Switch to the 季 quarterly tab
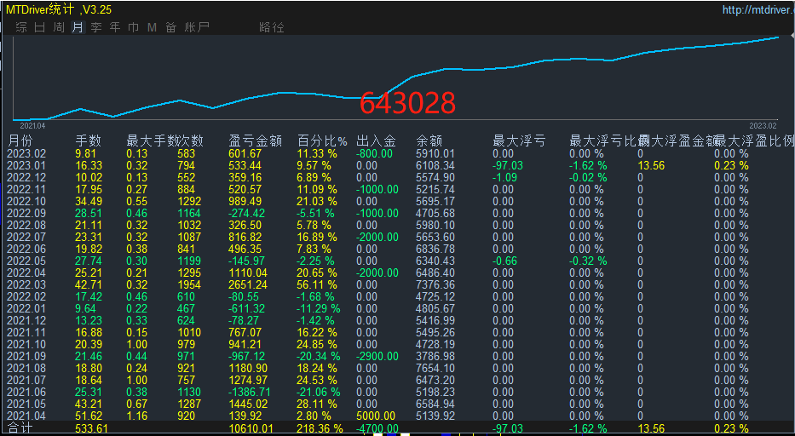The height and width of the screenshot is (436, 795). pos(96,27)
